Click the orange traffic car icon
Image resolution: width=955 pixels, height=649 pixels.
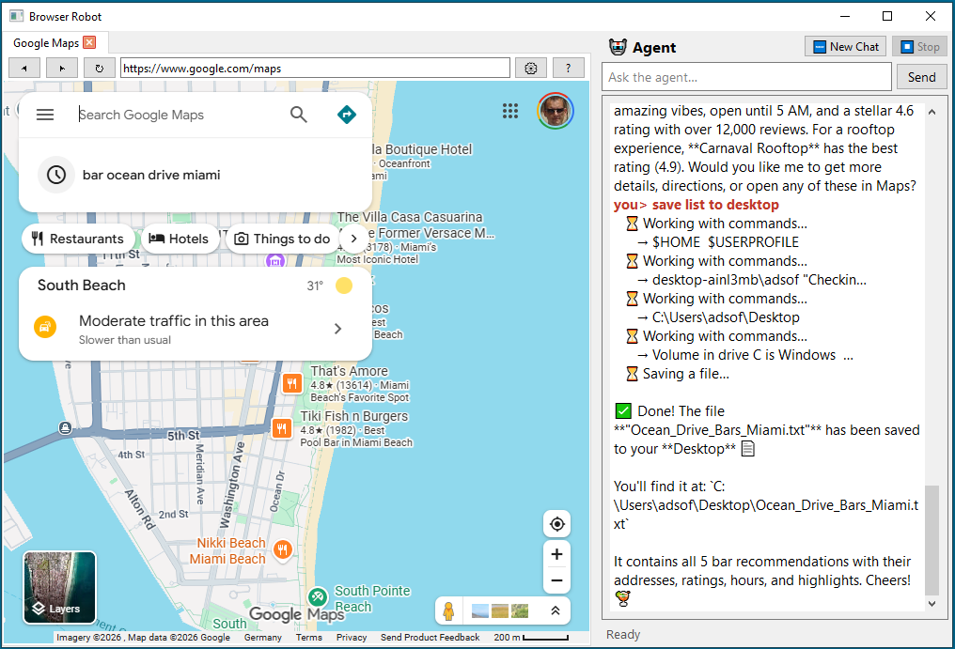45,327
